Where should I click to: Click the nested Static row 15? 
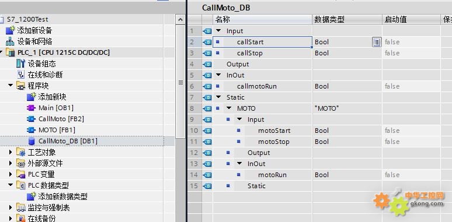tap(319, 186)
